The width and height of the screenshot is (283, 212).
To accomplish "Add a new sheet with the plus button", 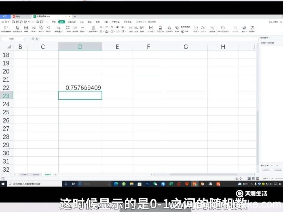I will [x=56, y=174].
